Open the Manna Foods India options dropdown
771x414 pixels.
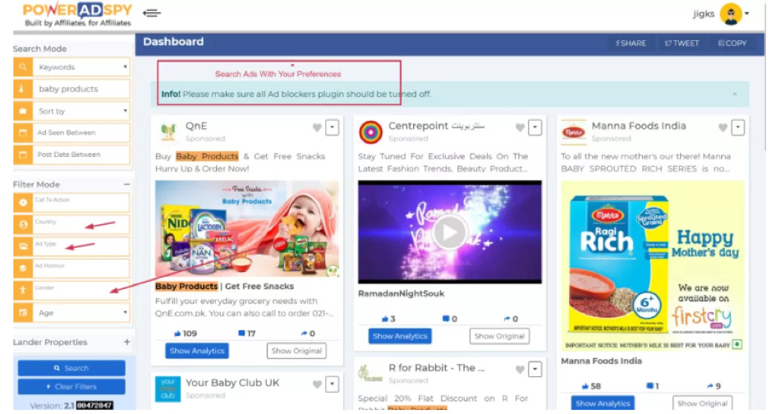(738, 128)
